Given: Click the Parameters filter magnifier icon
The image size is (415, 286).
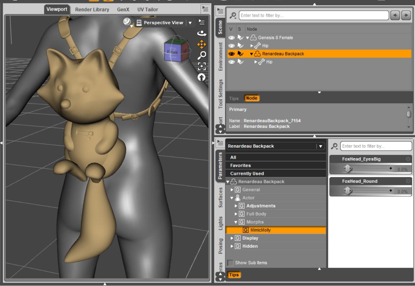Looking at the screenshot, I should [x=335, y=146].
